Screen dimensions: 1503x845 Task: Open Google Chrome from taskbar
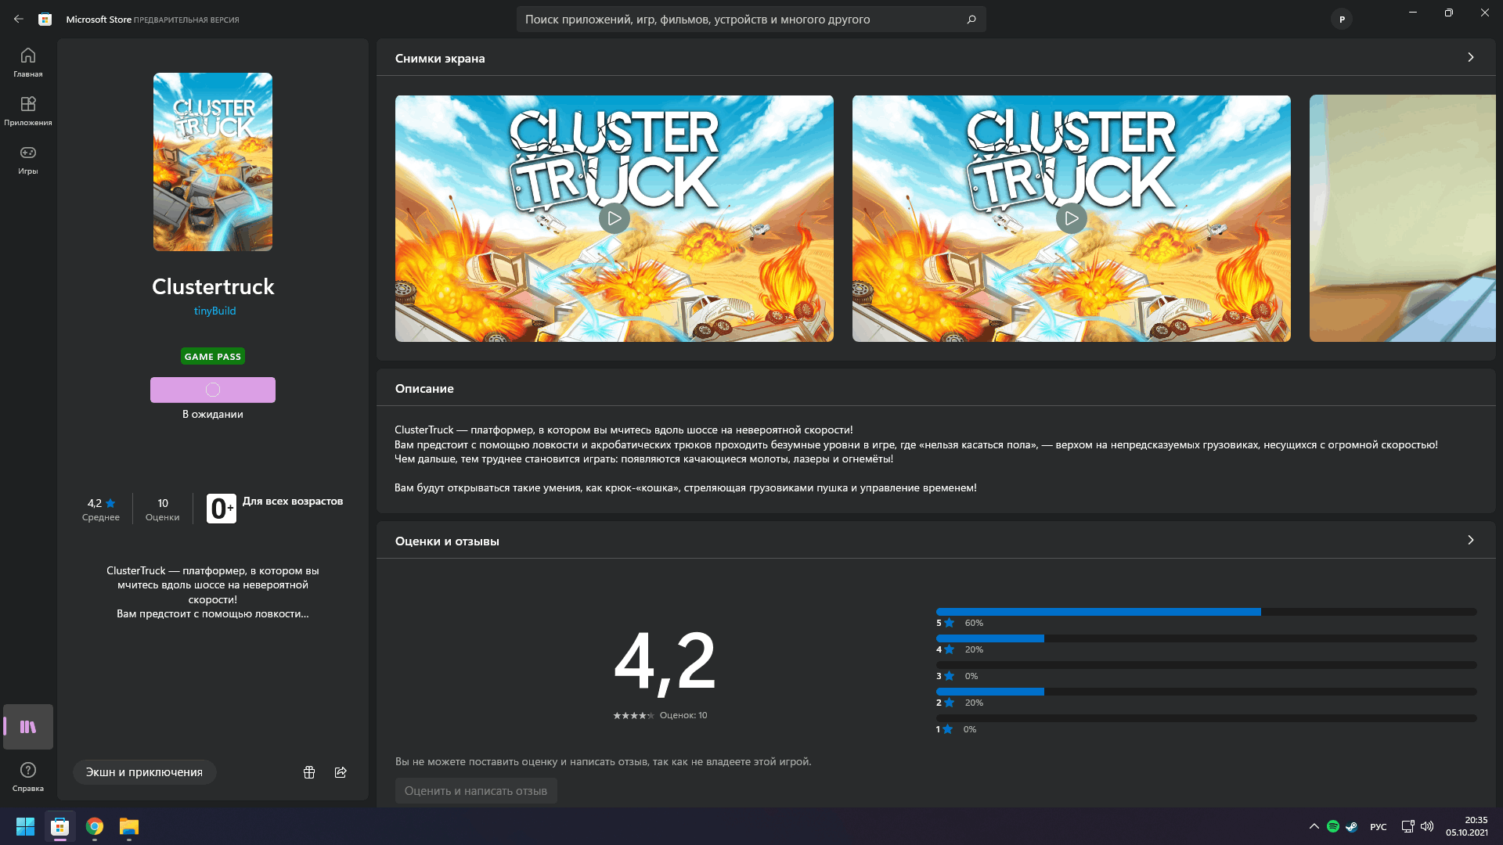point(95,826)
